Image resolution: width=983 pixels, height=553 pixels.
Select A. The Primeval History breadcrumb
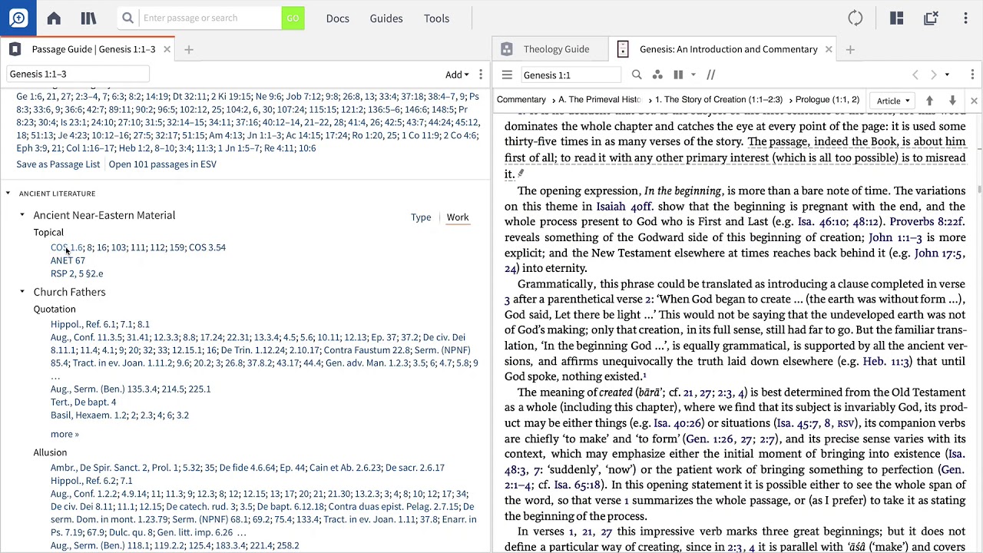tap(599, 100)
